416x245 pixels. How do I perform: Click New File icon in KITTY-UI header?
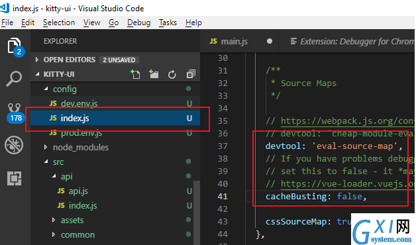[135, 74]
